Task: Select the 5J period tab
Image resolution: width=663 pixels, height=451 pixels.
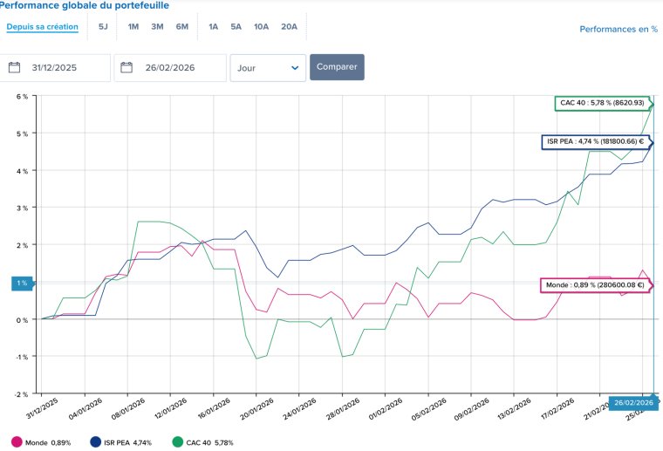Action: 103,27
